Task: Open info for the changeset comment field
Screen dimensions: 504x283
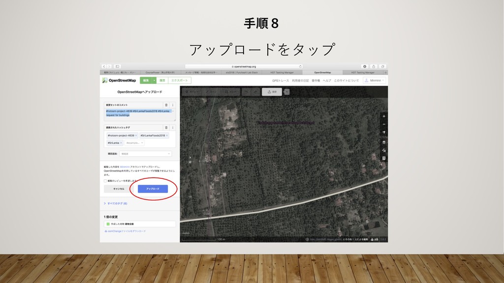Action: coord(173,105)
